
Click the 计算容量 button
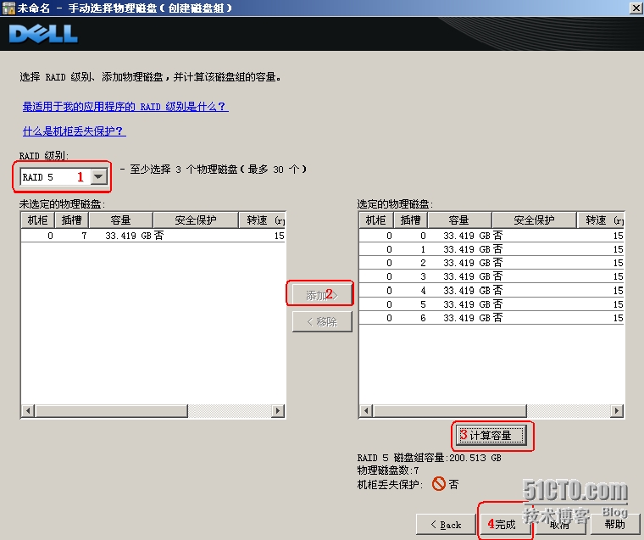point(491,435)
